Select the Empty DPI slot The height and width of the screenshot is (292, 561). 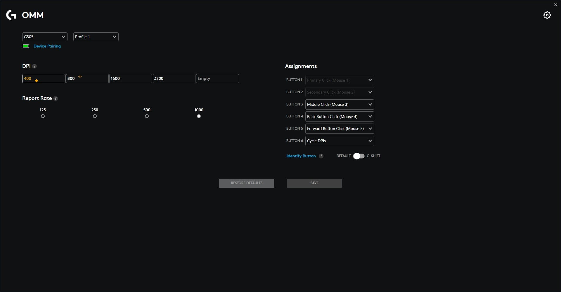coord(217,78)
